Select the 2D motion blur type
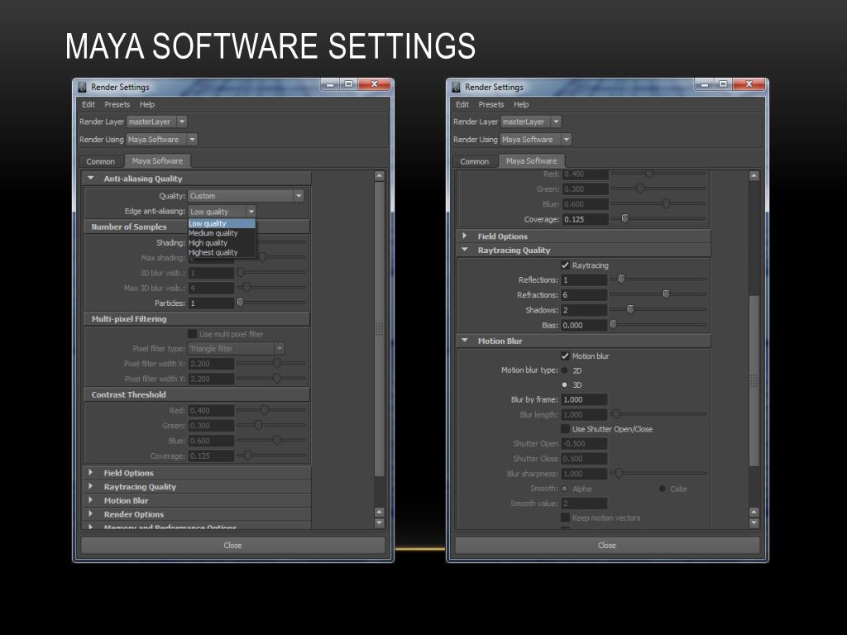Screen dimensions: 847x635 pyautogui.click(x=564, y=370)
